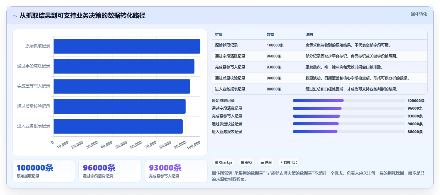This screenshot has height=195, width=440.
Task: Open the 100000条 原始抓取记录 stat card
Action: [44, 171]
